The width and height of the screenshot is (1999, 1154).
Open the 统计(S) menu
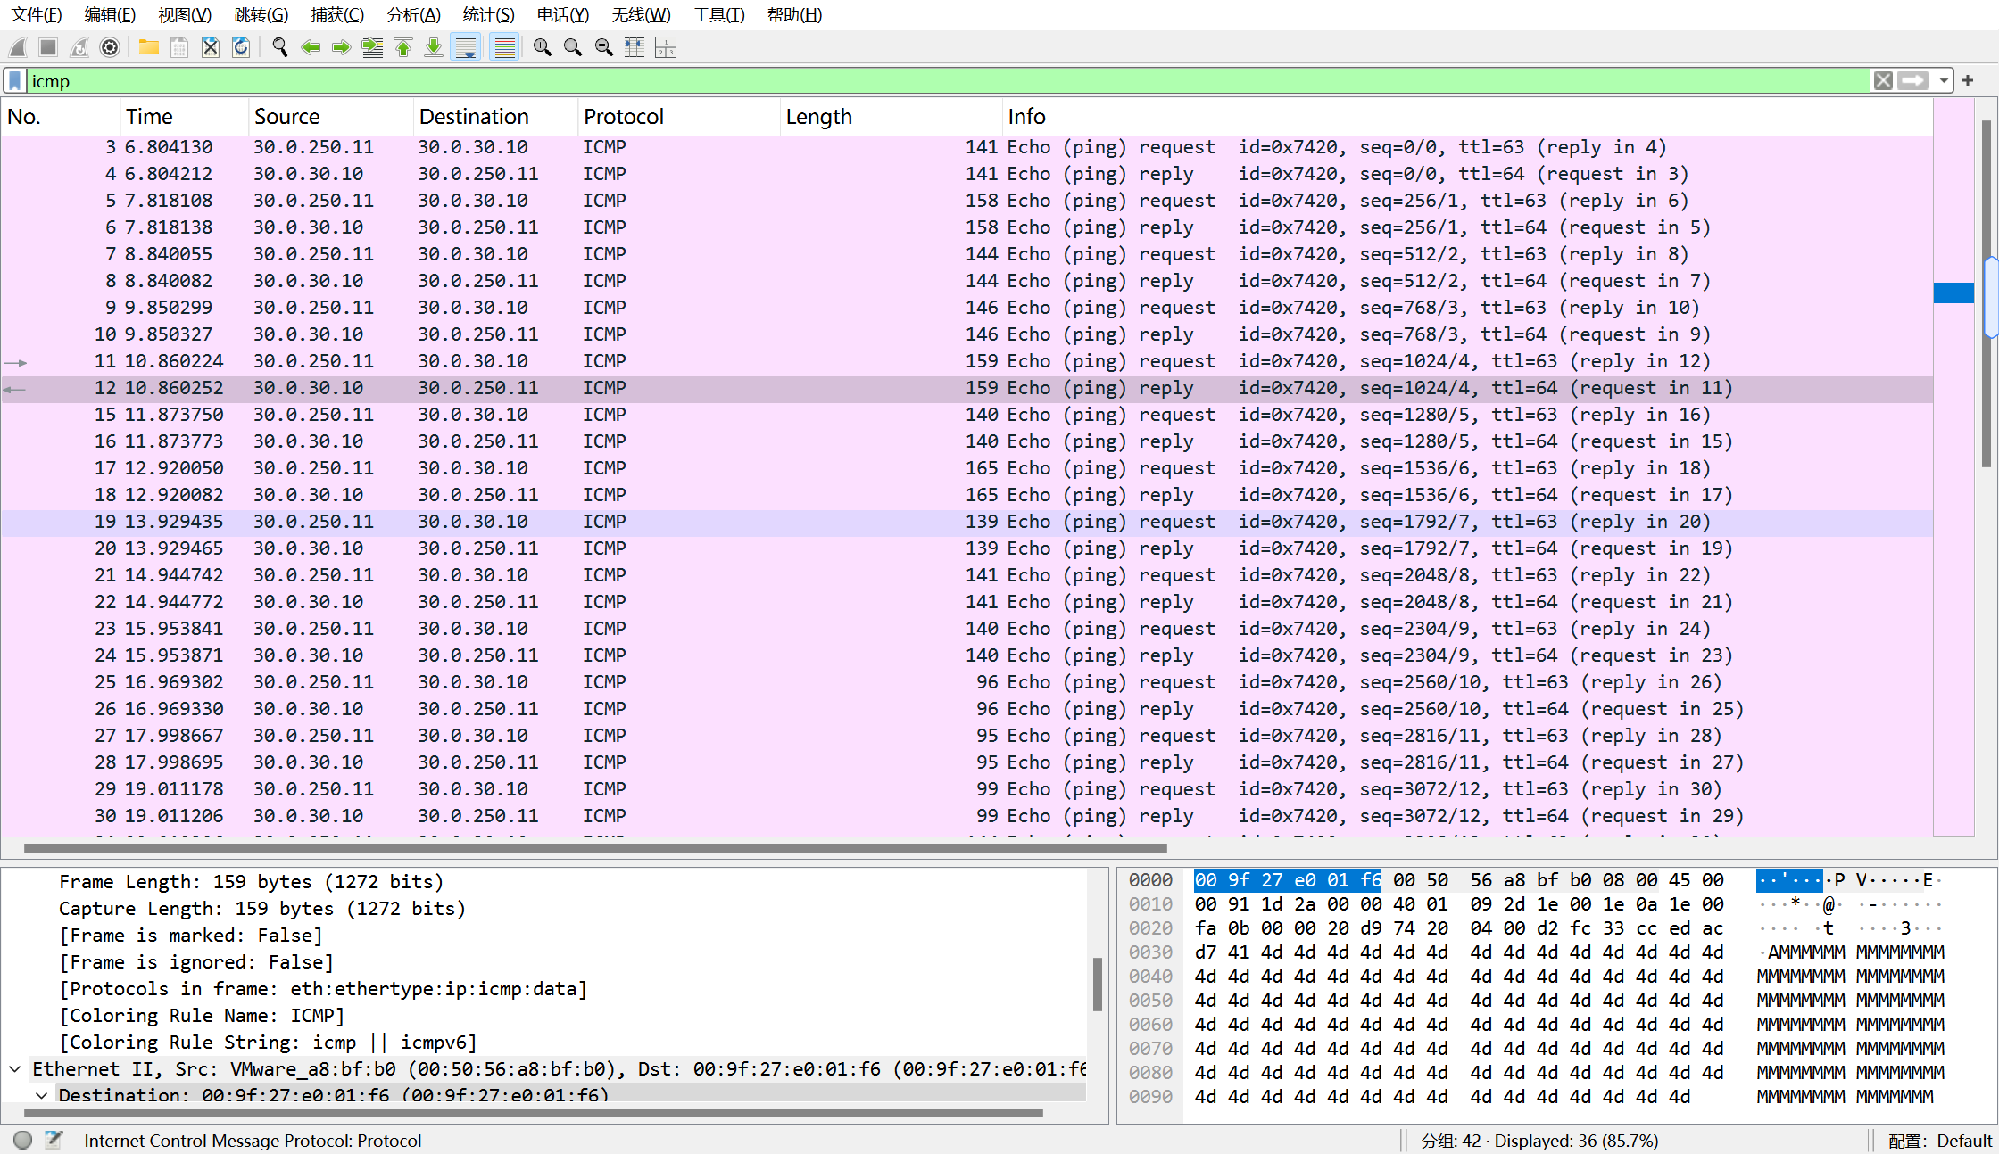click(x=488, y=15)
